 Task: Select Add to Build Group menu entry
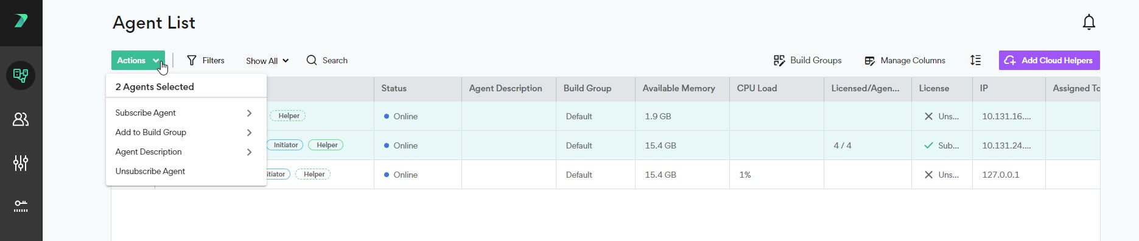pyautogui.click(x=186, y=132)
